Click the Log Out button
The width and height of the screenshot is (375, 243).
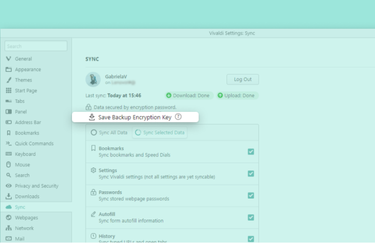coord(243,79)
